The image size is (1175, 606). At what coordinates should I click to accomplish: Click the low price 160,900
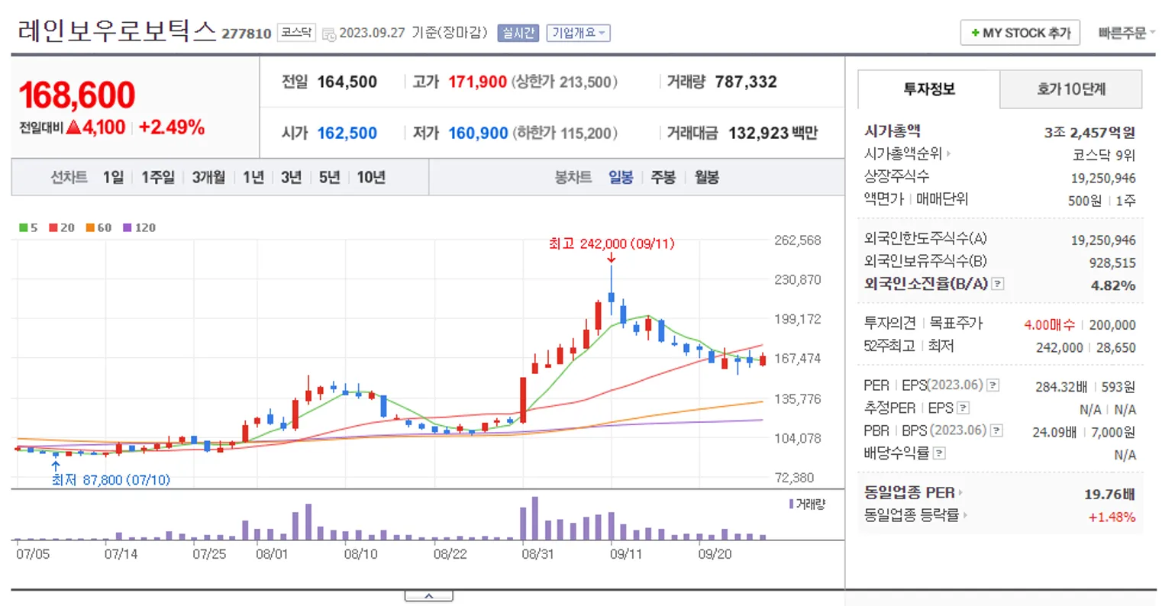click(x=478, y=133)
